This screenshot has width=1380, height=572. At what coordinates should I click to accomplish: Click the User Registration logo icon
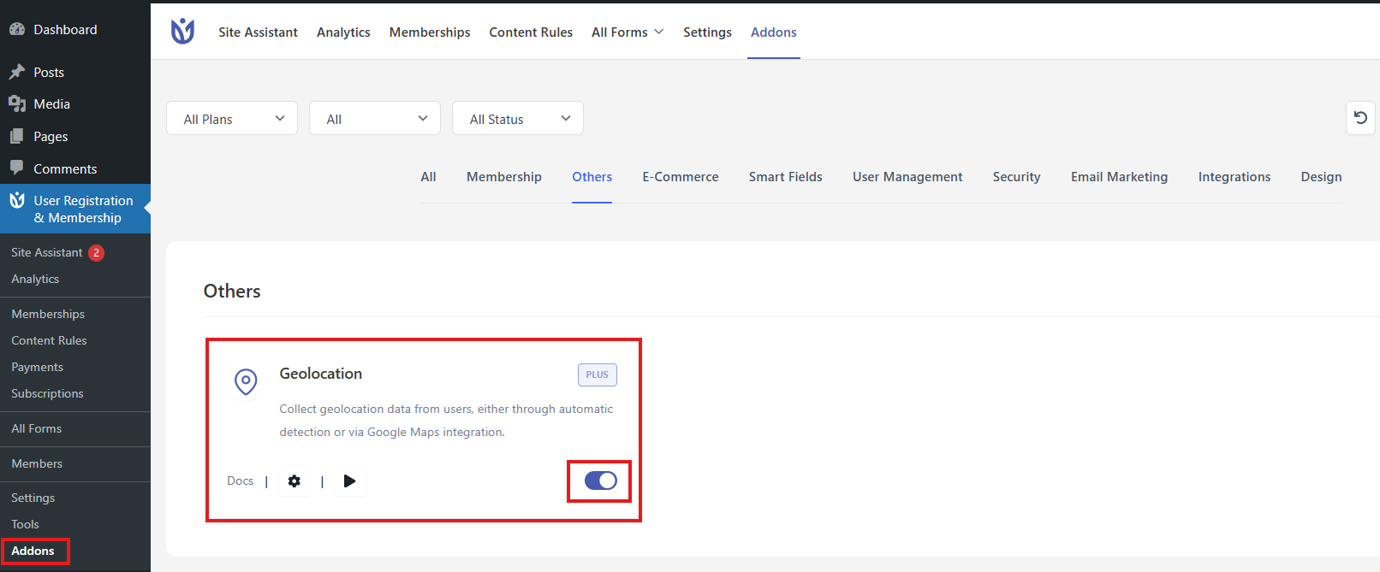click(182, 32)
